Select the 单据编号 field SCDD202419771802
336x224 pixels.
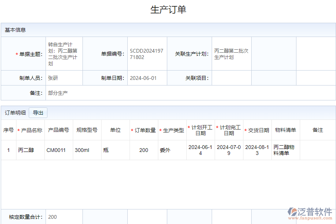coord(147,54)
